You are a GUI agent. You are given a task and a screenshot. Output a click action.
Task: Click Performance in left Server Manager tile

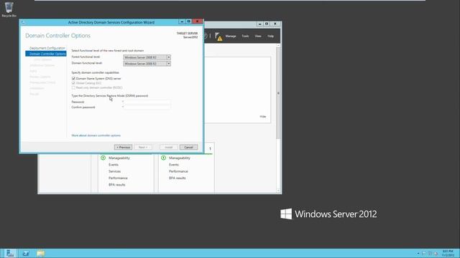pos(118,178)
